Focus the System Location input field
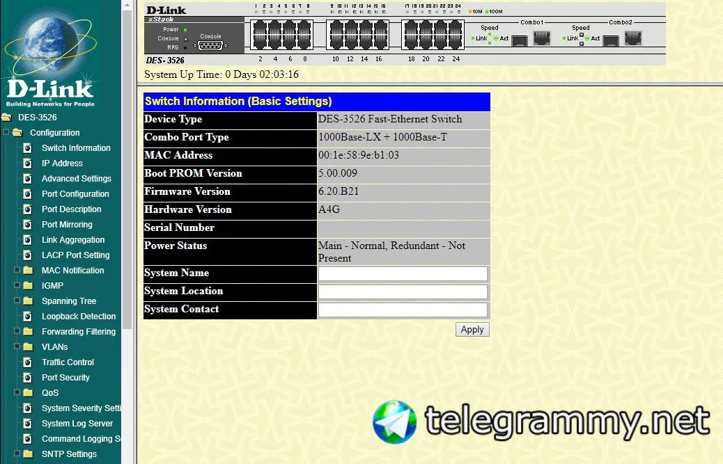Image resolution: width=723 pixels, height=464 pixels. (x=403, y=292)
